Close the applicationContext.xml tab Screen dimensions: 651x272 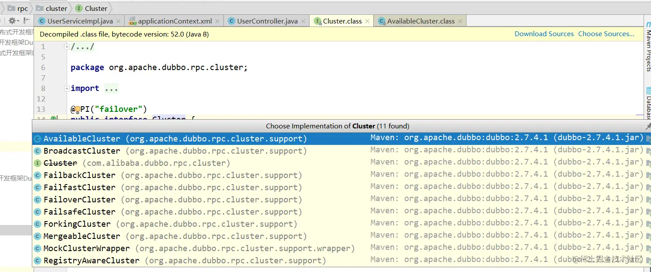tap(218, 21)
